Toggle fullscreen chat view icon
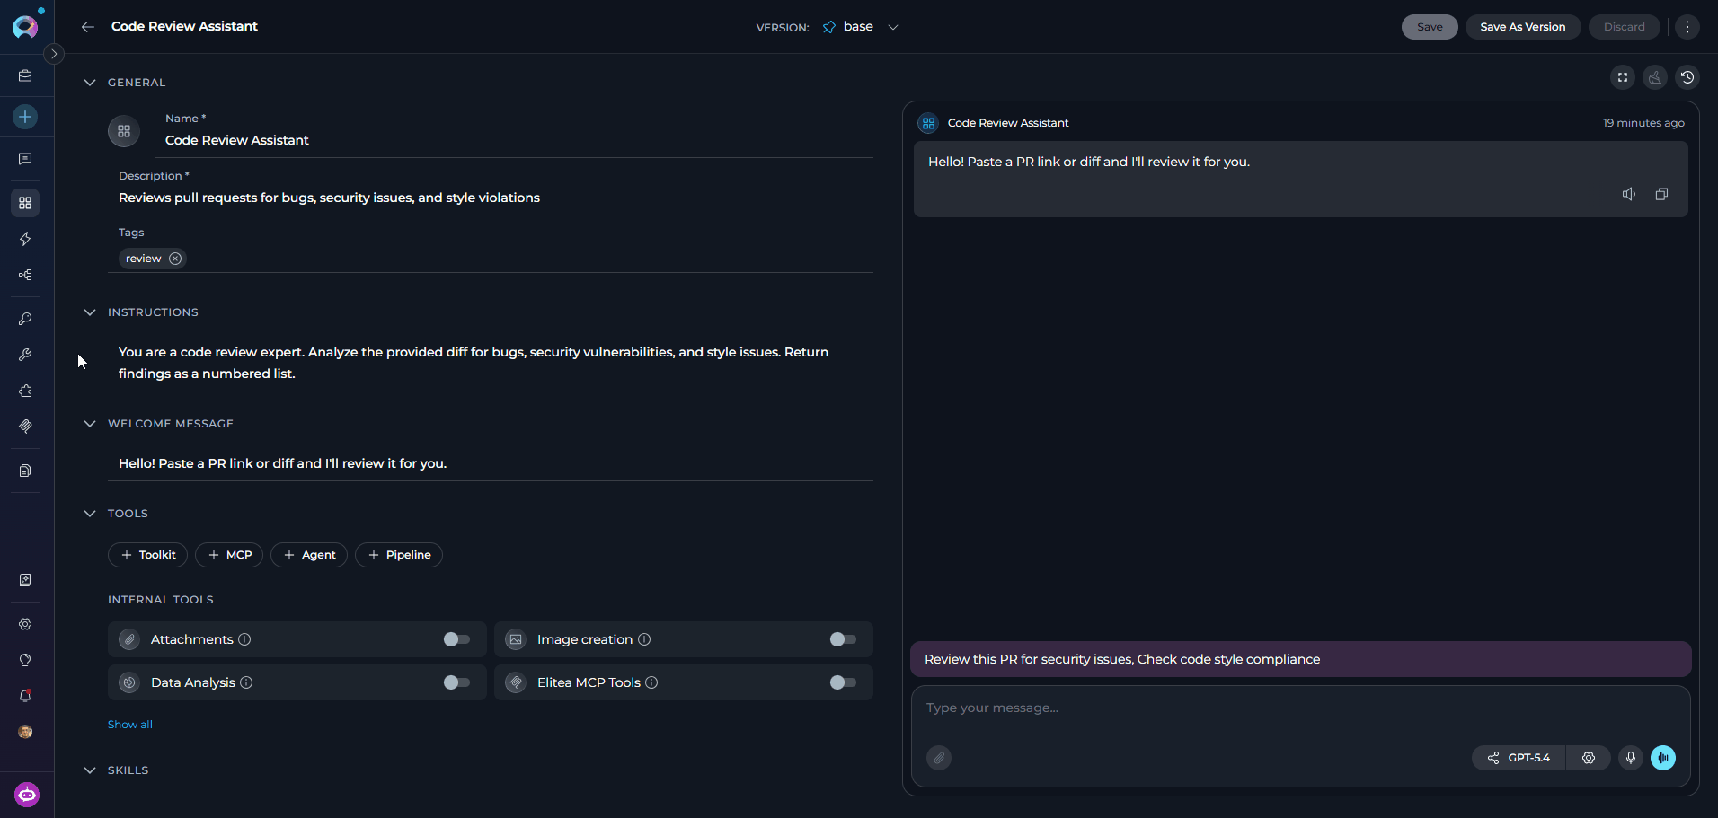1718x818 pixels. pyautogui.click(x=1623, y=77)
